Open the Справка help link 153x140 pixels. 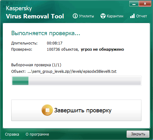click(x=12, y=134)
